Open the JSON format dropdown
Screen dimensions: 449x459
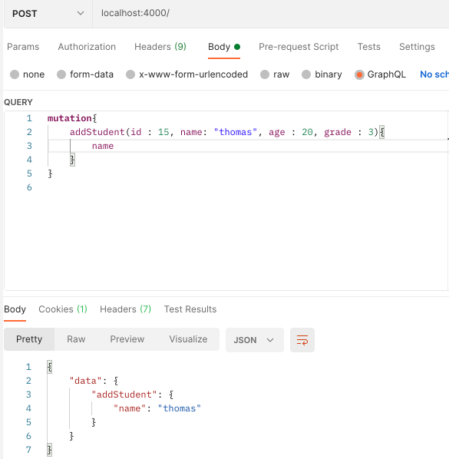tap(254, 340)
